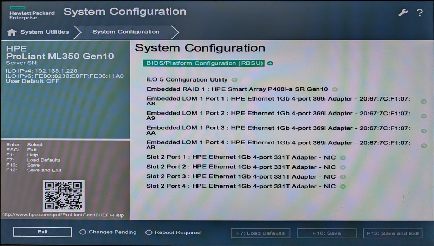Click the Hewlett Packard Enterprise logo
Image resolution: width=434 pixels, height=246 pixels.
[32, 13]
